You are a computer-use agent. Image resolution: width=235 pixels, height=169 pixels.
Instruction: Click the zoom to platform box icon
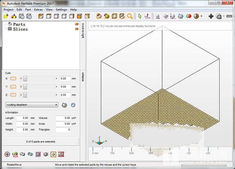(x=114, y=16)
